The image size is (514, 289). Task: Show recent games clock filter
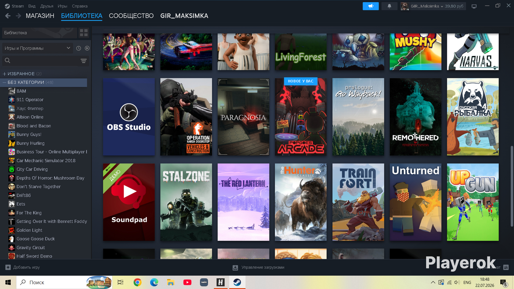(79, 48)
